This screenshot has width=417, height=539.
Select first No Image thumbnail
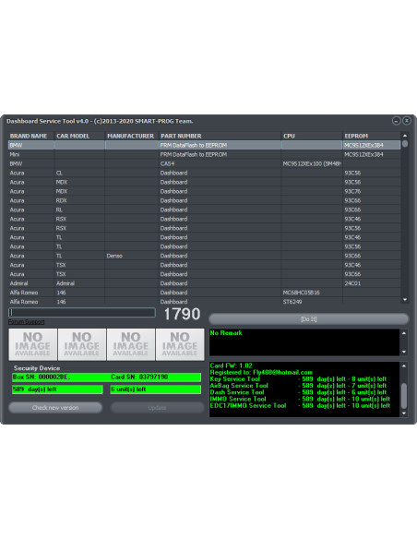(33, 344)
